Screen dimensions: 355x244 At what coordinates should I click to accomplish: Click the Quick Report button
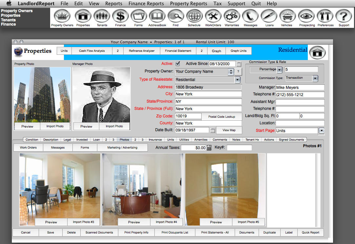click(310, 233)
